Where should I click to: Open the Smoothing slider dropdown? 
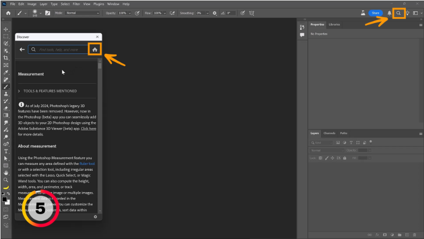coord(207,13)
